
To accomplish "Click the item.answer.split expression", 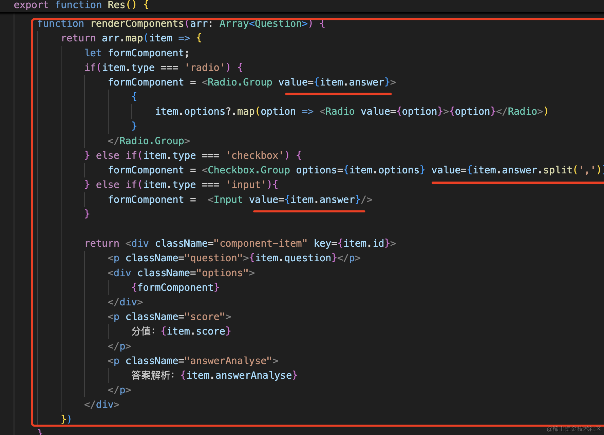I will coord(522,170).
